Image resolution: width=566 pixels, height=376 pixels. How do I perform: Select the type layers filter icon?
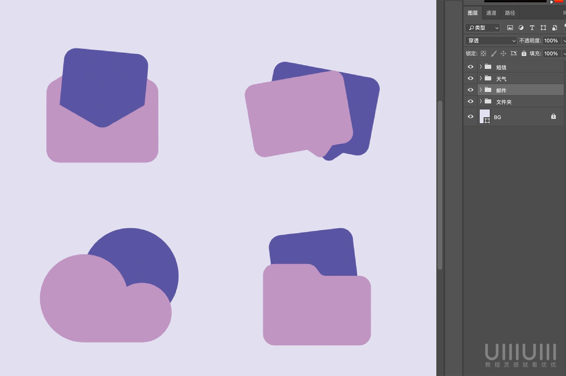tap(532, 28)
